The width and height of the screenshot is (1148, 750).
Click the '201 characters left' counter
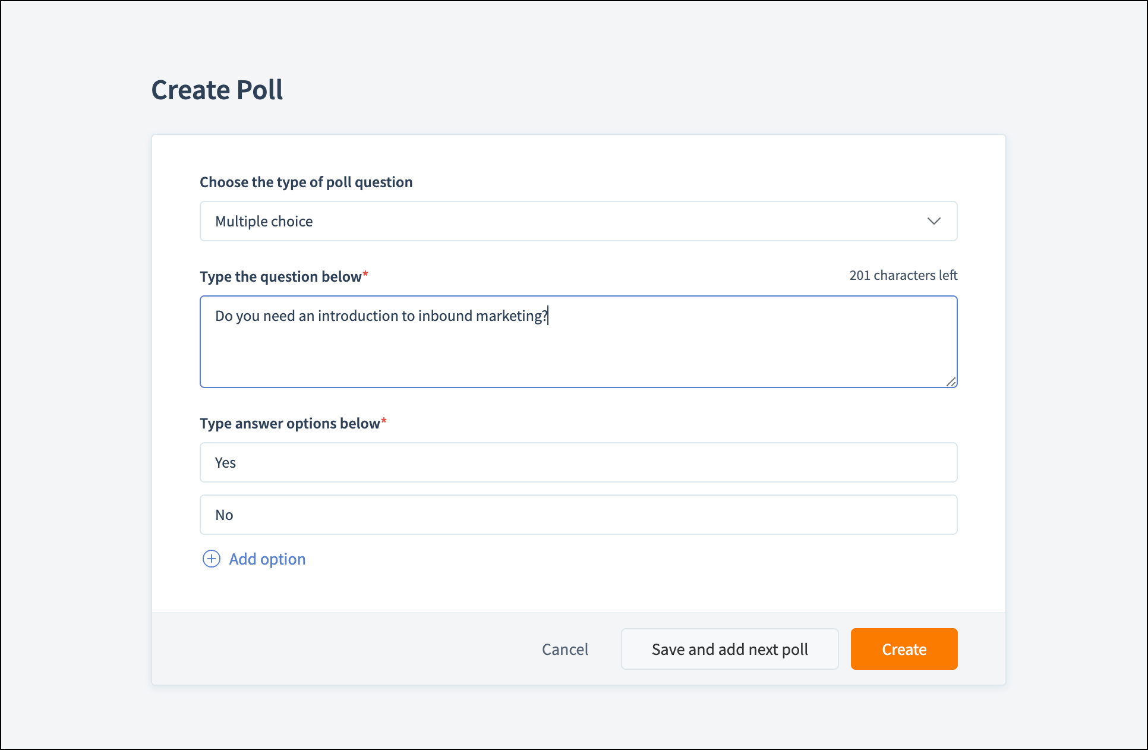(903, 275)
